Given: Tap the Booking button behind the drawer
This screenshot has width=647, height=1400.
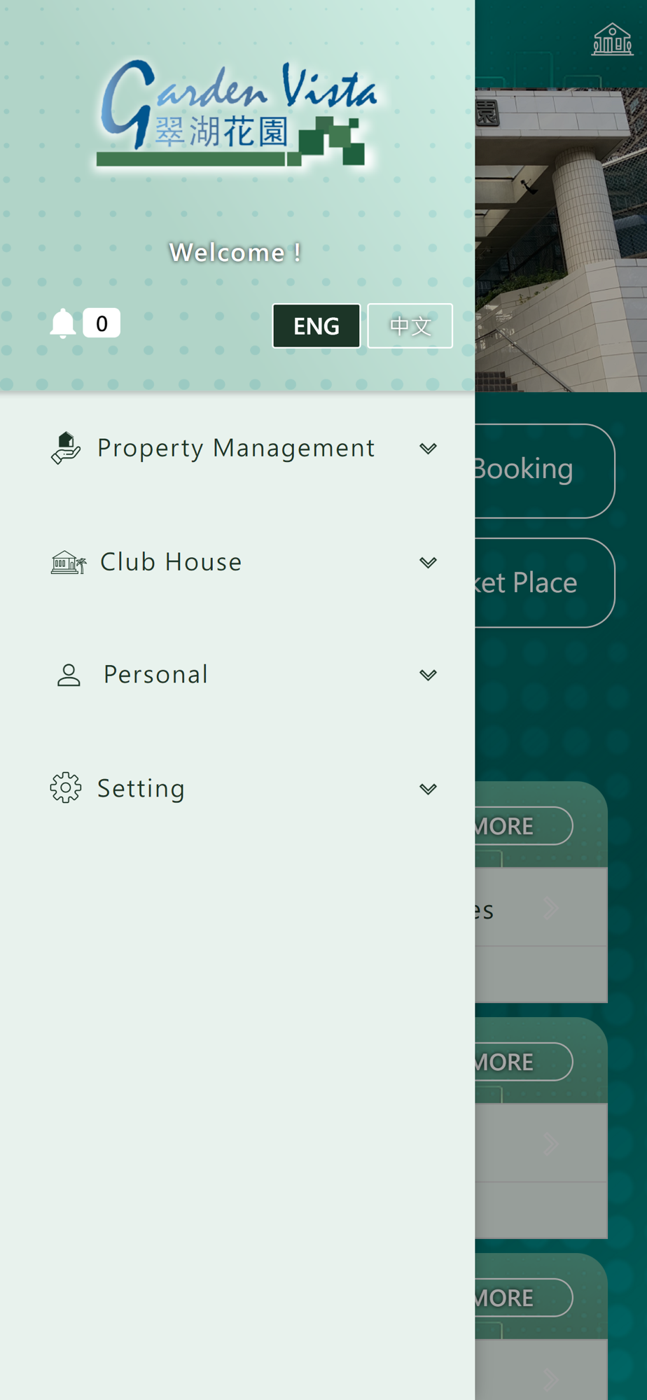Looking at the screenshot, I should pos(545,471).
